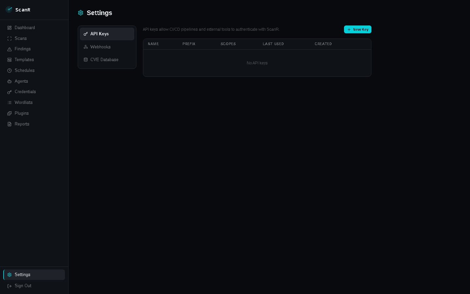Click the Schedules clock icon

point(9,71)
